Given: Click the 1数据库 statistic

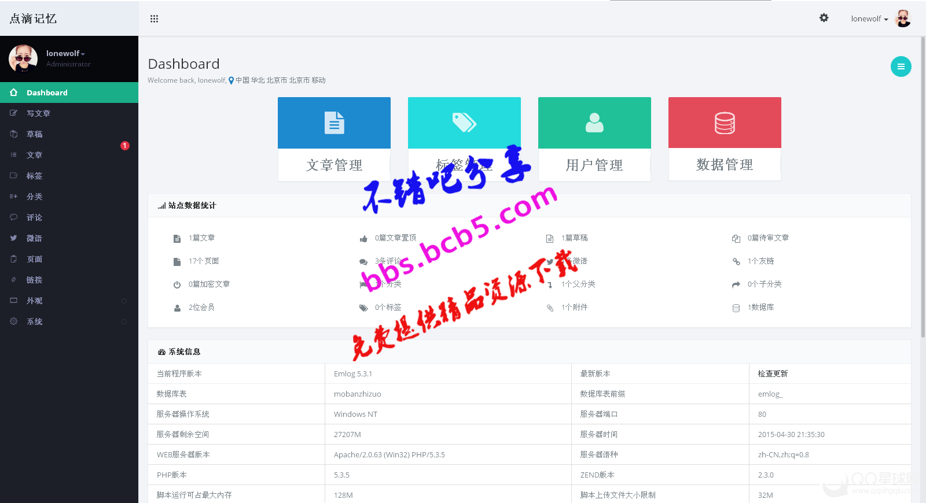Looking at the screenshot, I should pos(760,307).
